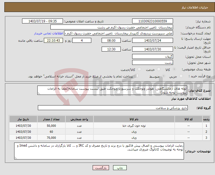Viewport: 215px width, 175px height.
Task: Click the نام کالا column header
Action: 134,119
